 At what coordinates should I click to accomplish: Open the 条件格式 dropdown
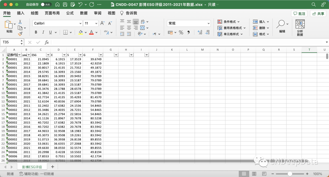(x=228, y=22)
